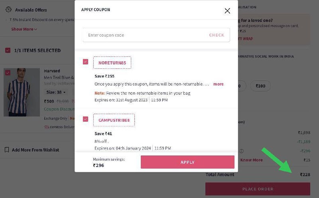319x198 pixels.
Task: Click the Available Offers discount icon
Action: click(x=8, y=10)
